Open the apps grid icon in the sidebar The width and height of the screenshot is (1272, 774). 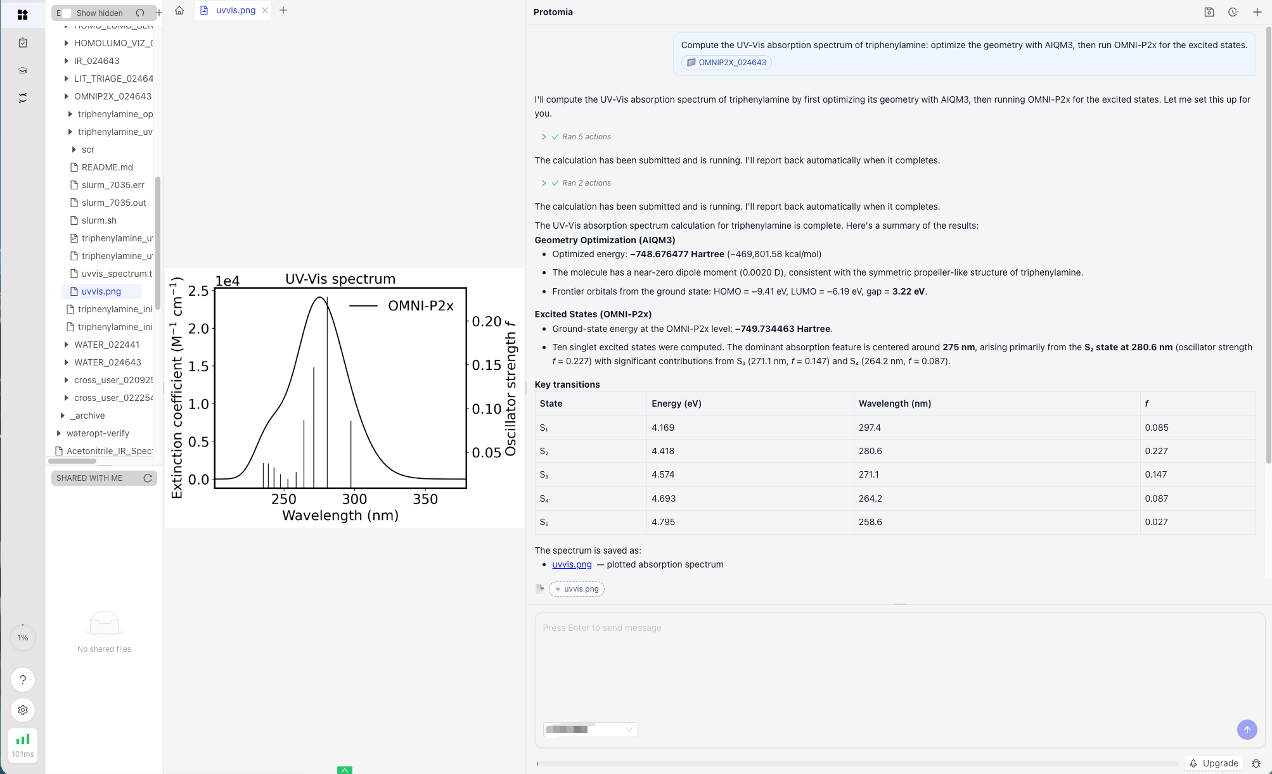pyautogui.click(x=23, y=15)
